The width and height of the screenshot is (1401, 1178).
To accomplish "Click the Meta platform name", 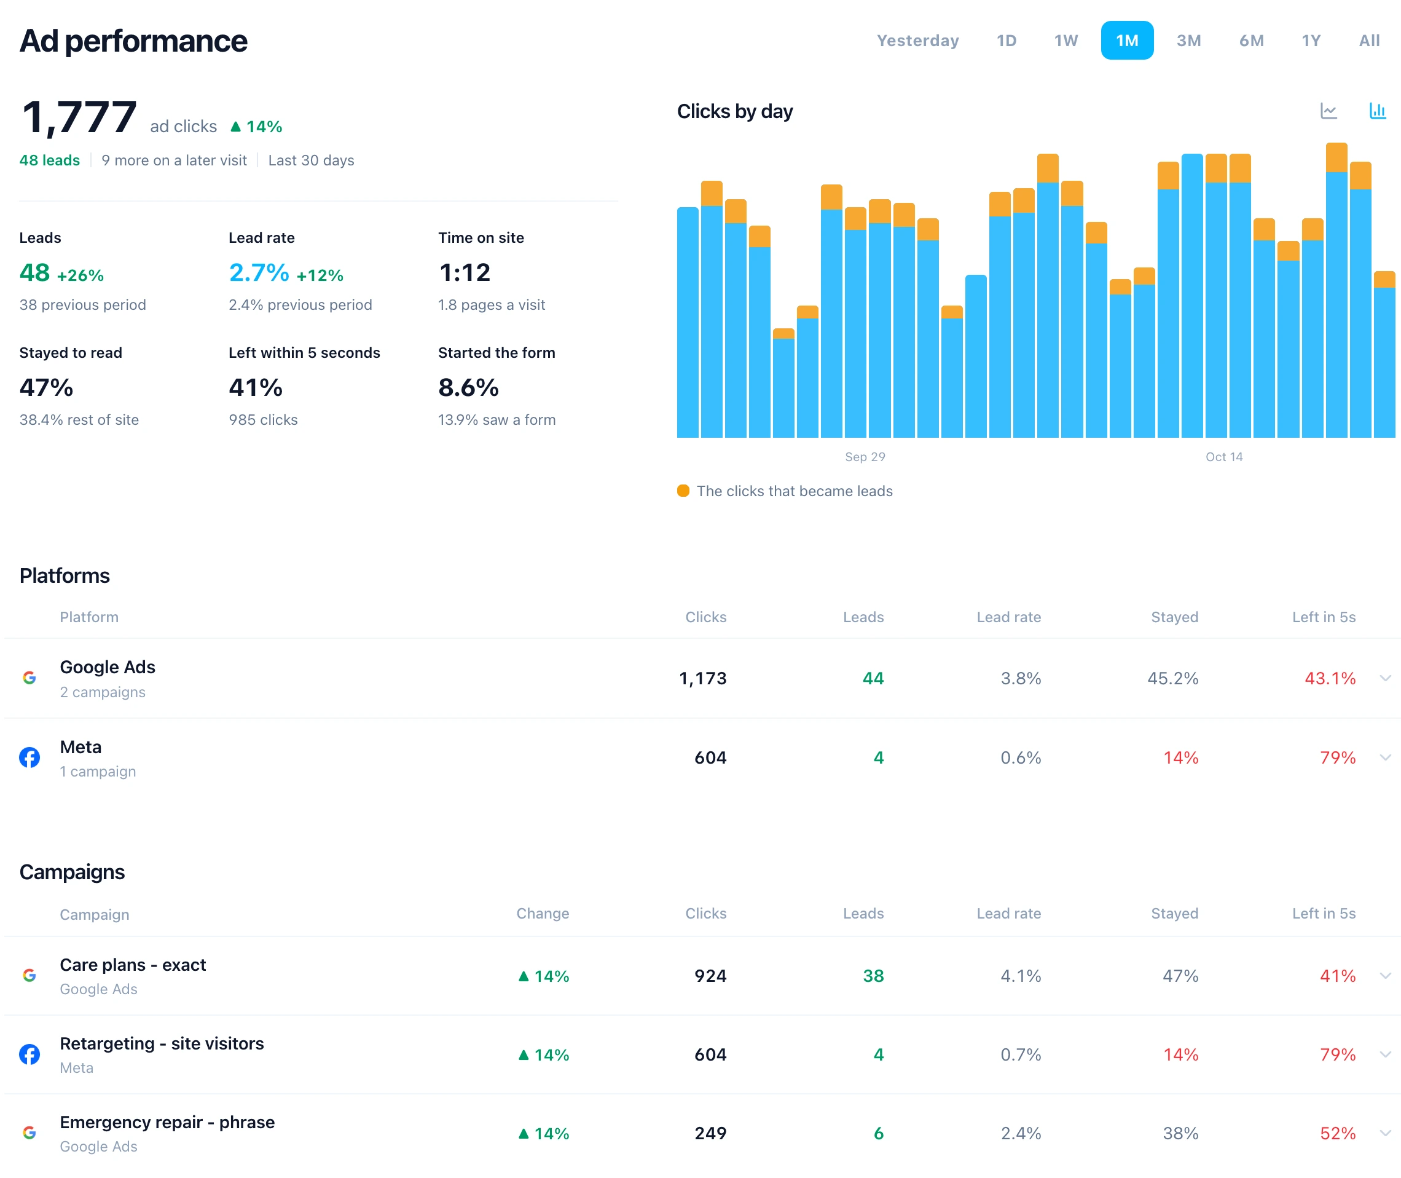I will coord(80,746).
